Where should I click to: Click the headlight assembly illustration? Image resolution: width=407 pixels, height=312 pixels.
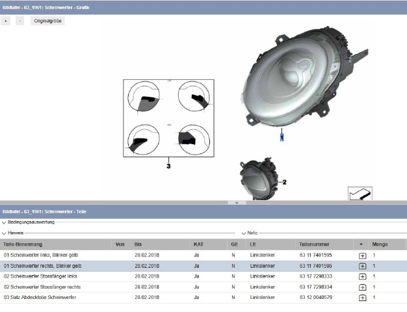point(304,77)
